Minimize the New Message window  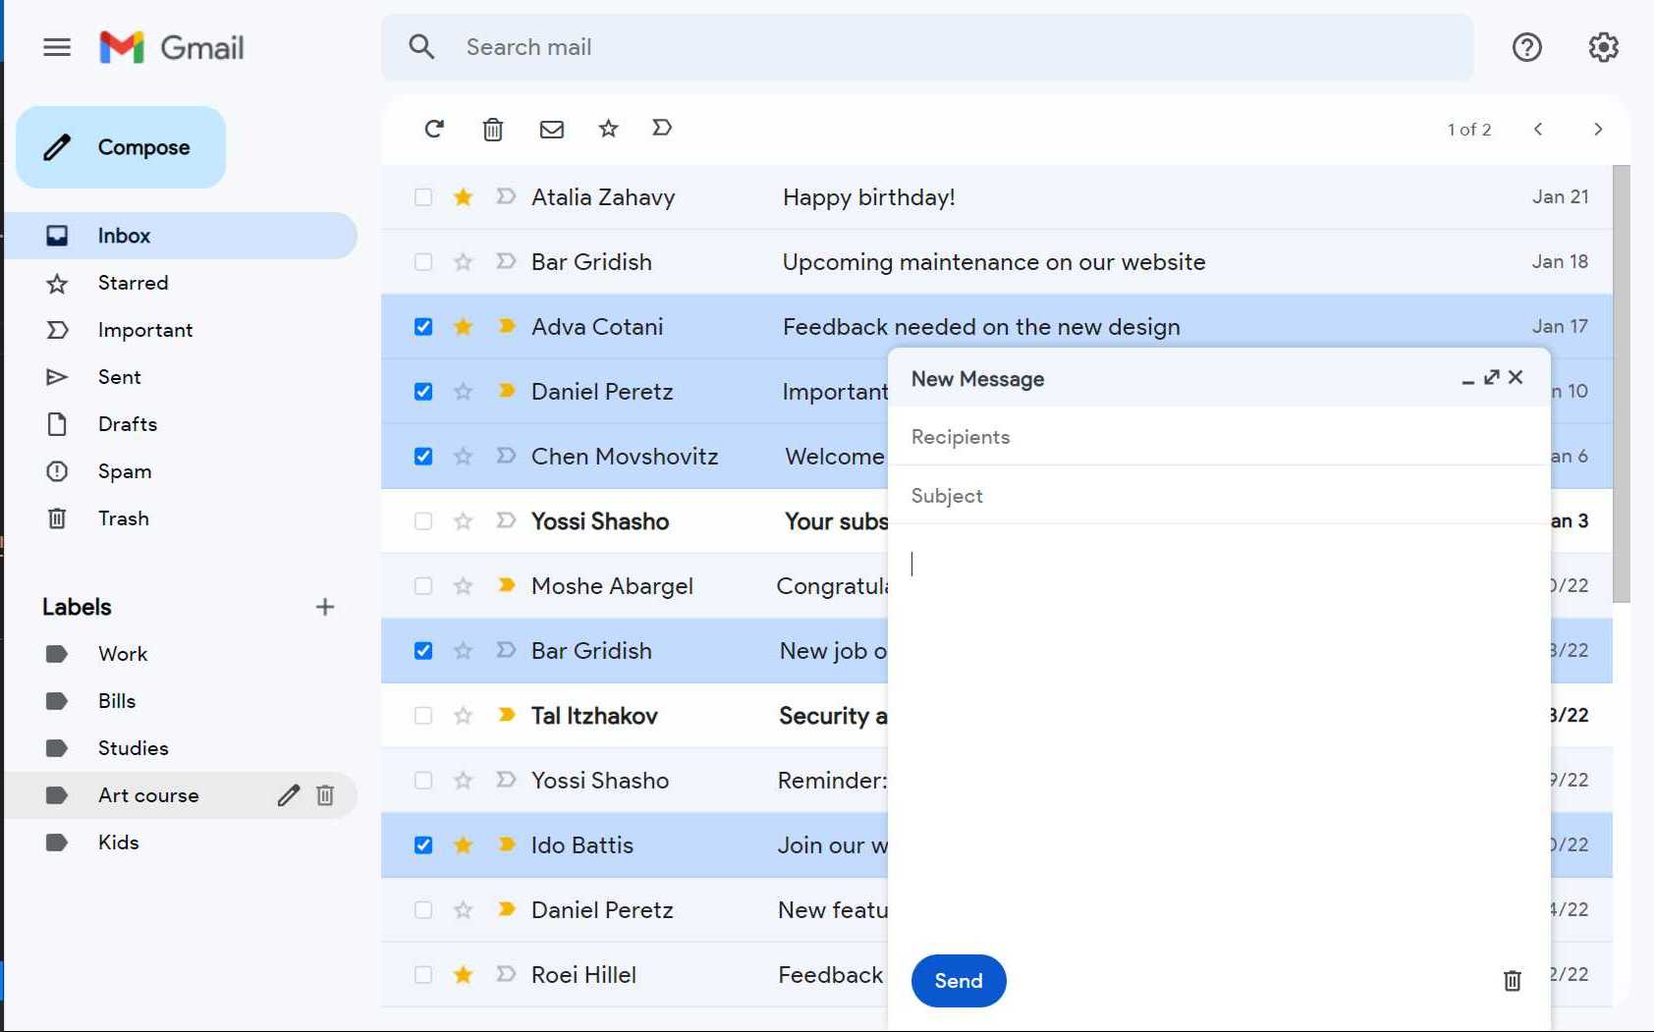pyautogui.click(x=1467, y=380)
